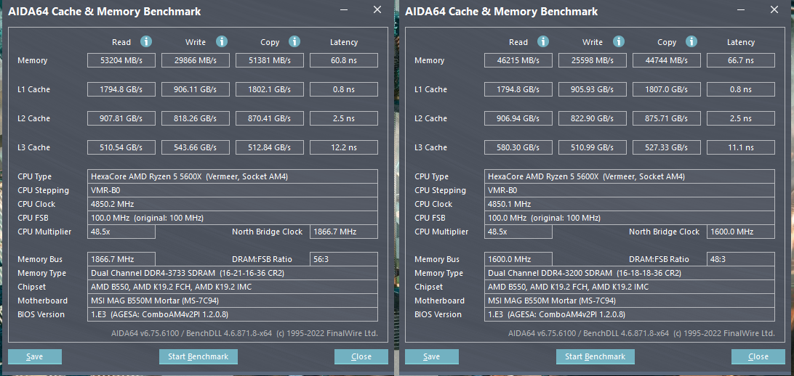Click L2 Cache read value 907.81 GB/s

(x=121, y=118)
